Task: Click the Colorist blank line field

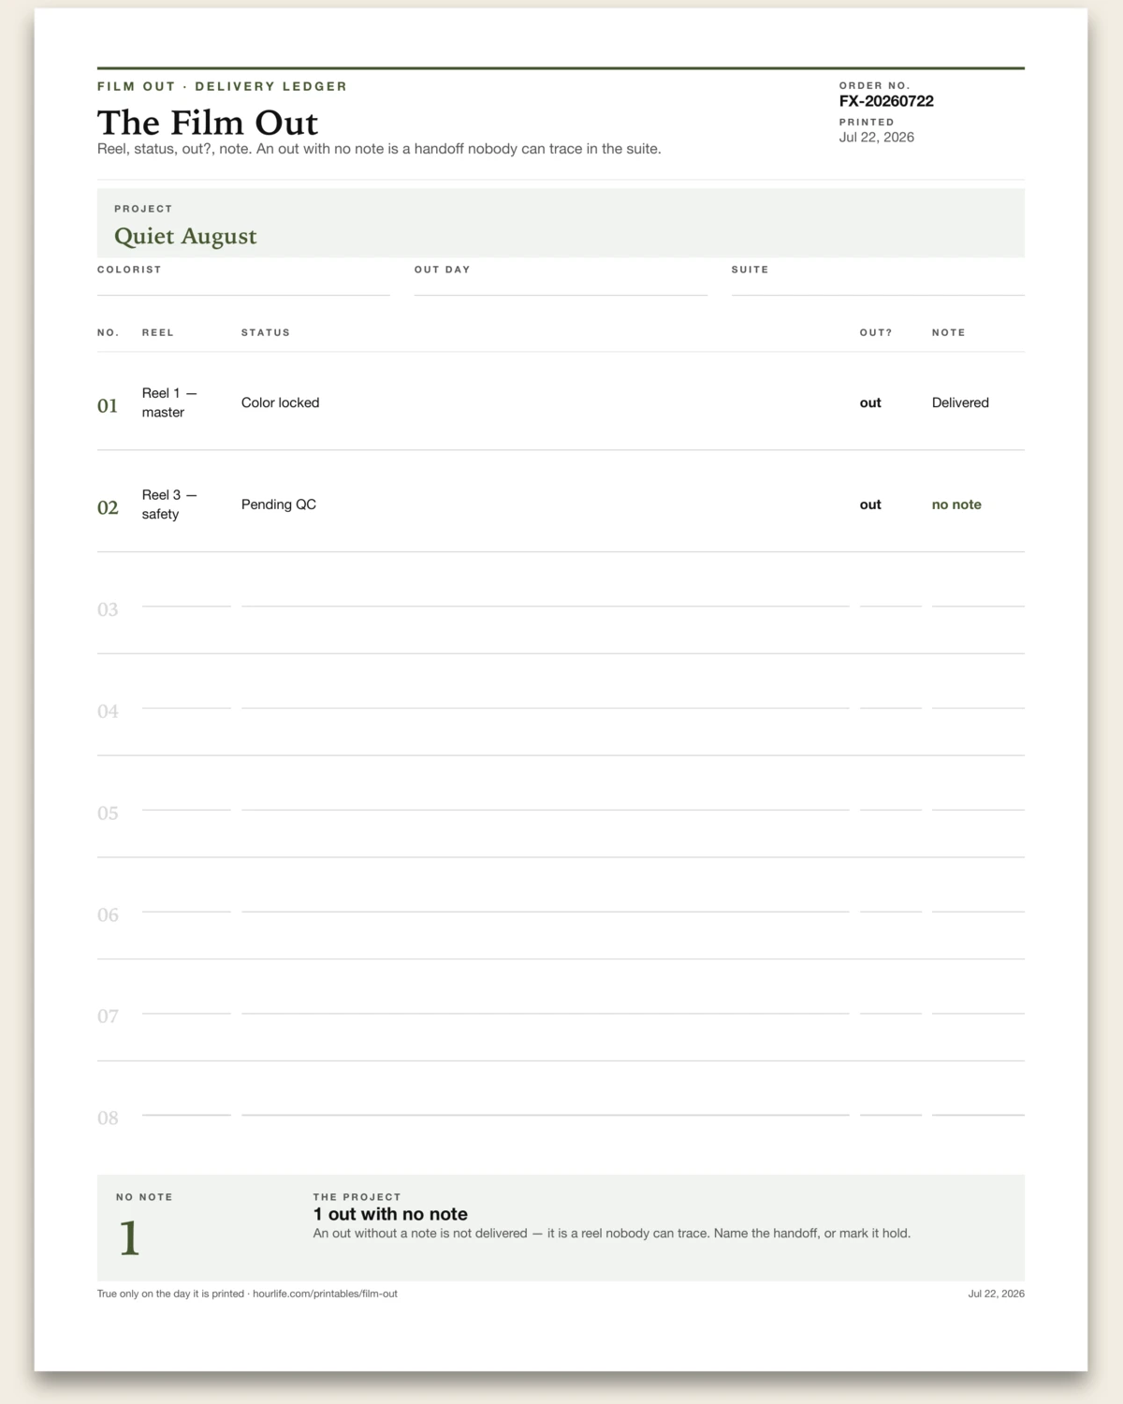Action: point(243,286)
